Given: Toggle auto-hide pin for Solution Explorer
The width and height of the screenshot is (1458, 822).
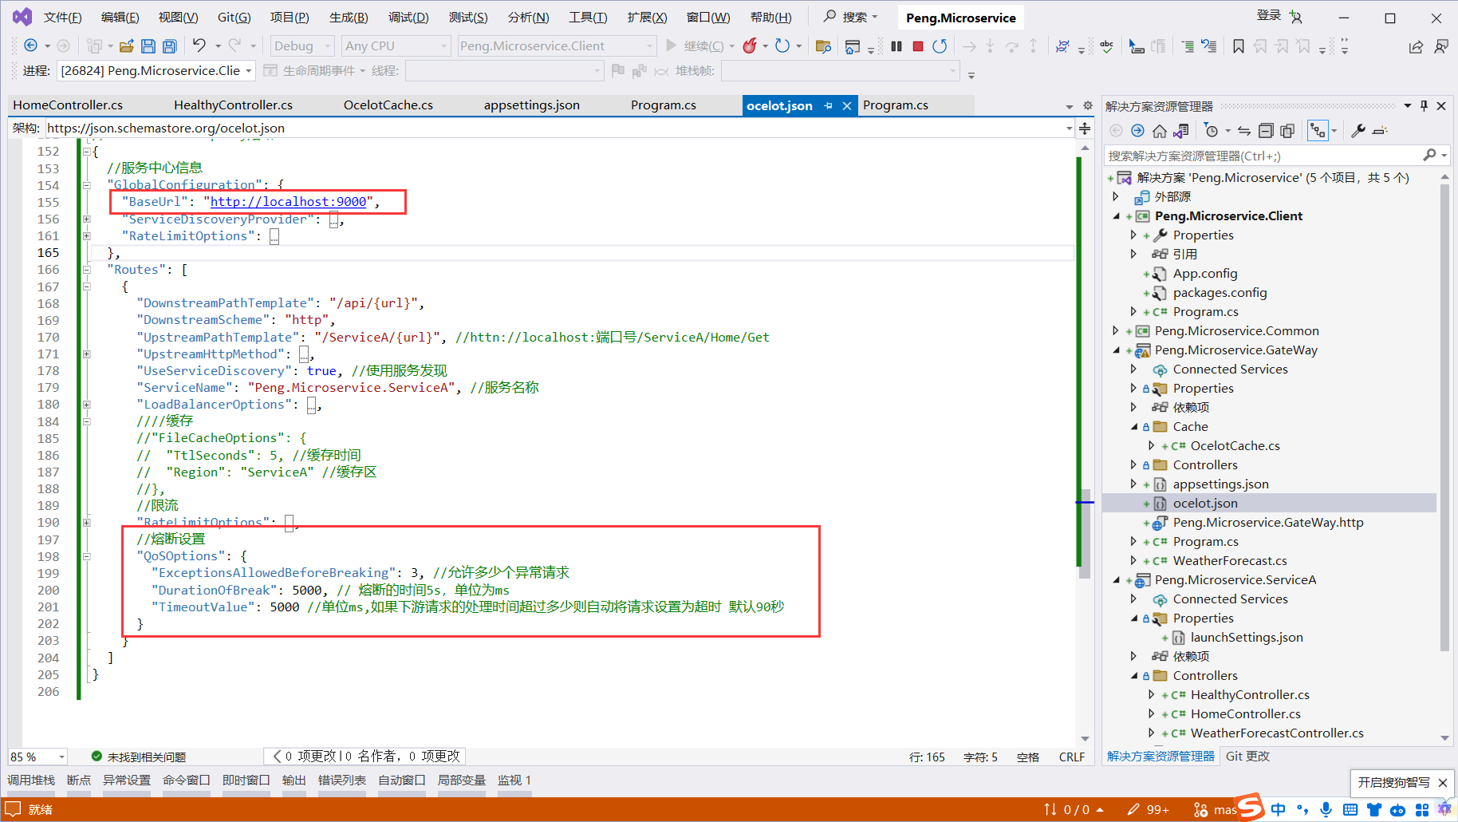Looking at the screenshot, I should [x=1425, y=105].
